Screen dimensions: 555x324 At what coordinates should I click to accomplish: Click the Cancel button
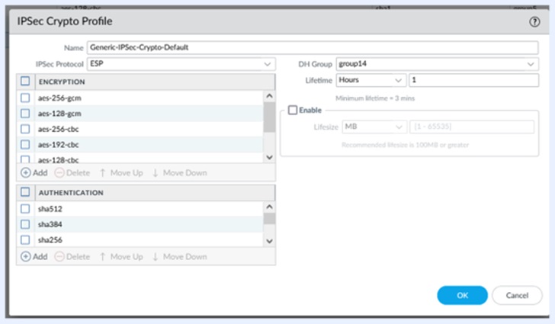pos(517,295)
